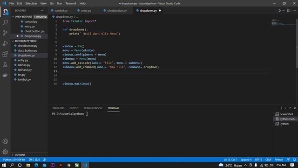298x168 pixels.
Task: Open editor More Actions menu
Action: tap(294, 11)
